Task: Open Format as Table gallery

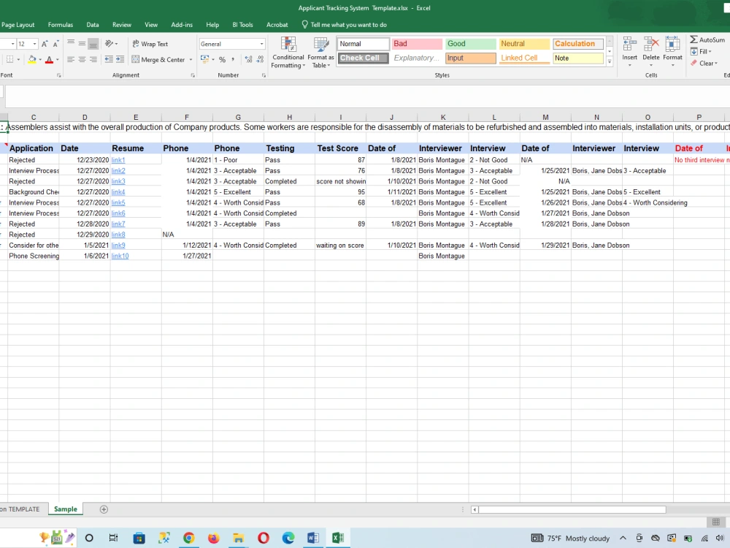Action: (320, 52)
